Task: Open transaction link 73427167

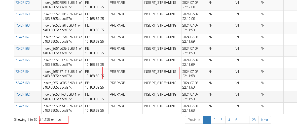Action: pyautogui.click(x=22, y=37)
